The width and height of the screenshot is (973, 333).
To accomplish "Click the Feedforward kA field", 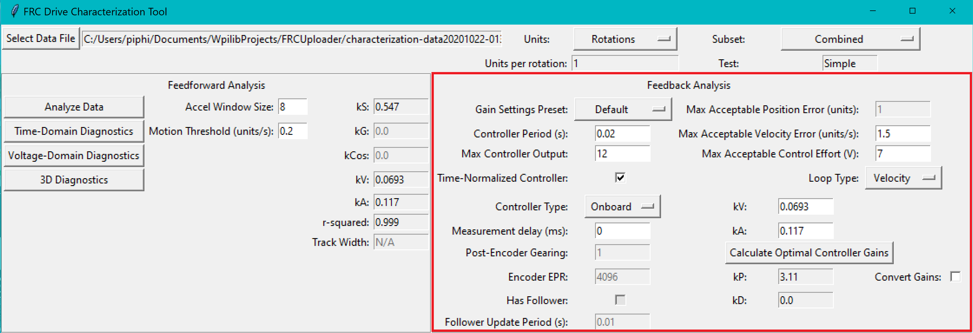I will pyautogui.click(x=401, y=202).
